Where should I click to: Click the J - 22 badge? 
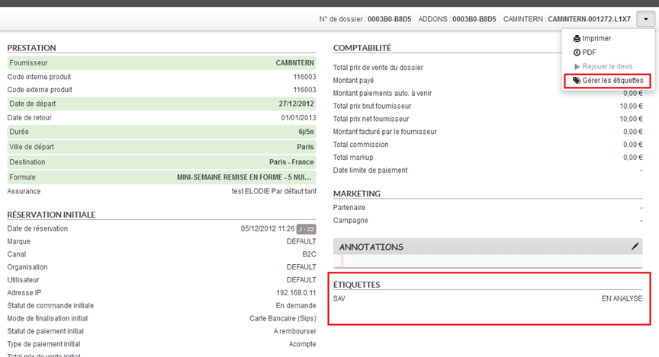[x=306, y=228]
